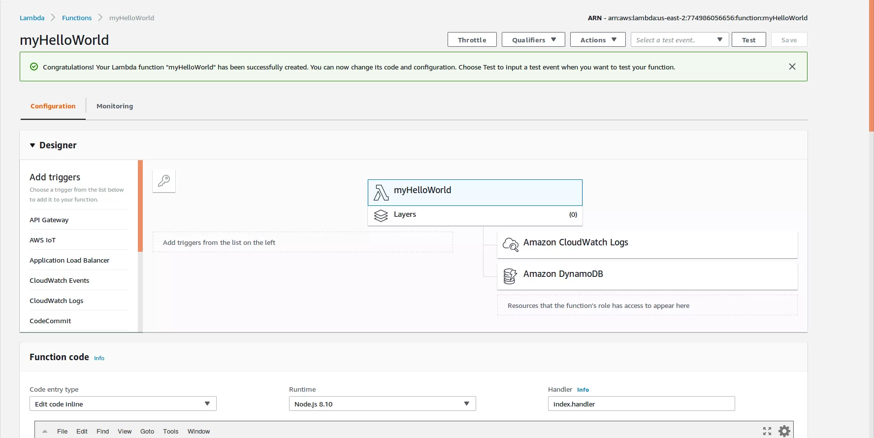Click the key permissions icon in Designer
Image resolution: width=874 pixels, height=438 pixels.
(x=164, y=181)
